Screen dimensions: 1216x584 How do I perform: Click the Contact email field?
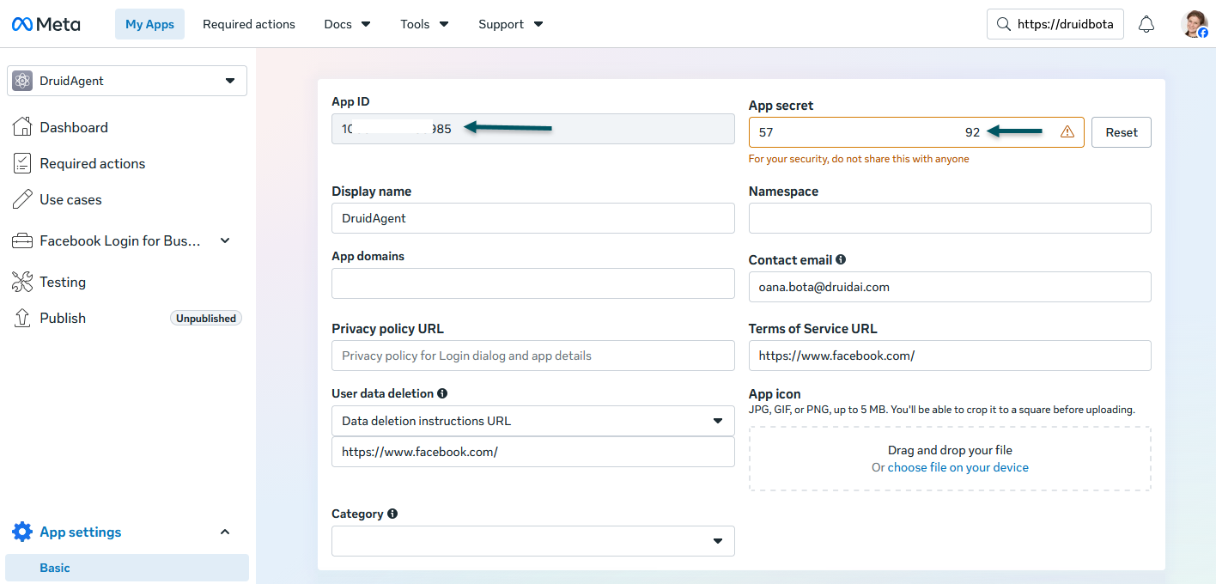[950, 287]
